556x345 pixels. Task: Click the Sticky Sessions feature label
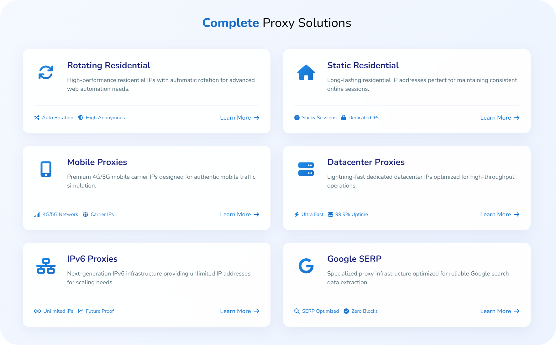(x=319, y=118)
